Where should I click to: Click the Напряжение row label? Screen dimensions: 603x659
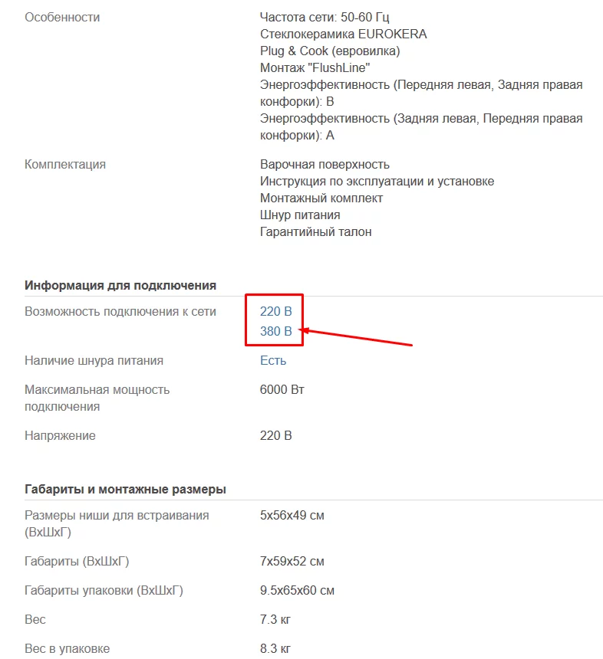click(60, 436)
